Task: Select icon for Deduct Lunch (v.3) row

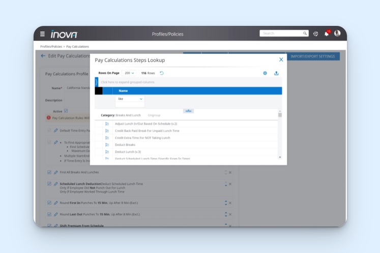Action: 107,152
